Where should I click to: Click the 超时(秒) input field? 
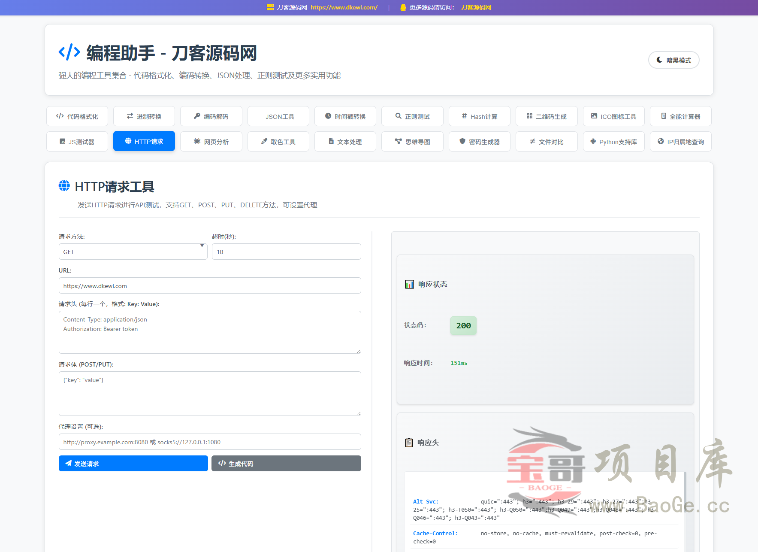287,252
